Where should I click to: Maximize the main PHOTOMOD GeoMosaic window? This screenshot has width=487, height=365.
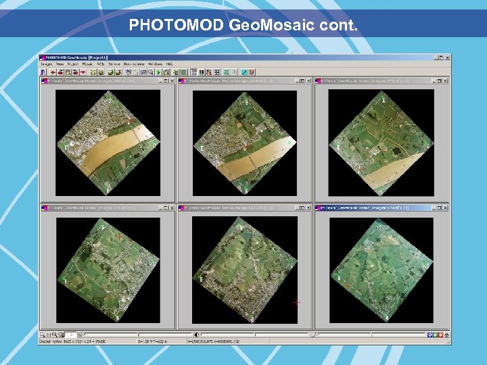[441, 57]
